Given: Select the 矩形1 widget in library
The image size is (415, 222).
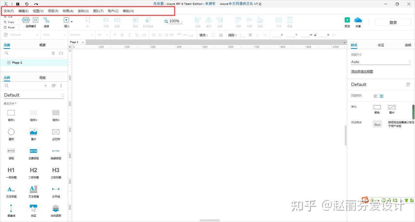Looking at the screenshot, I should tap(11, 112).
